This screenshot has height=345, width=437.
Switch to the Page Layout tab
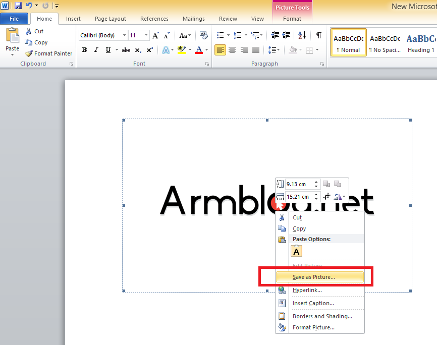pos(111,19)
